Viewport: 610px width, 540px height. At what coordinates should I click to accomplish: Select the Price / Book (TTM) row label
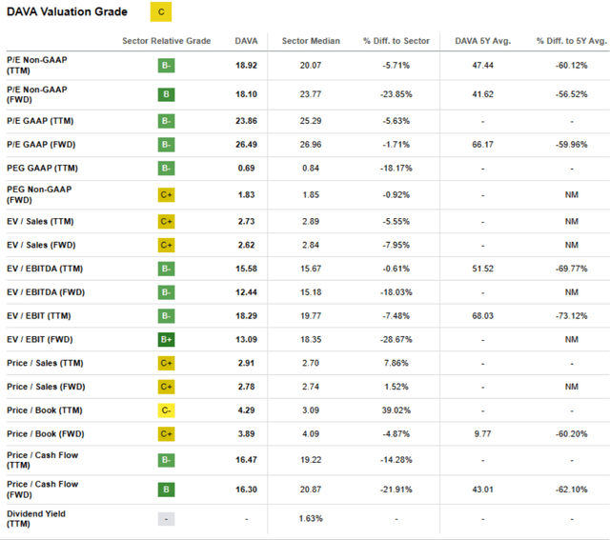[45, 410]
